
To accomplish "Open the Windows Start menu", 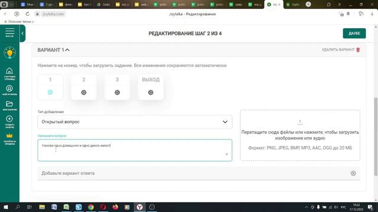I will (6, 207).
